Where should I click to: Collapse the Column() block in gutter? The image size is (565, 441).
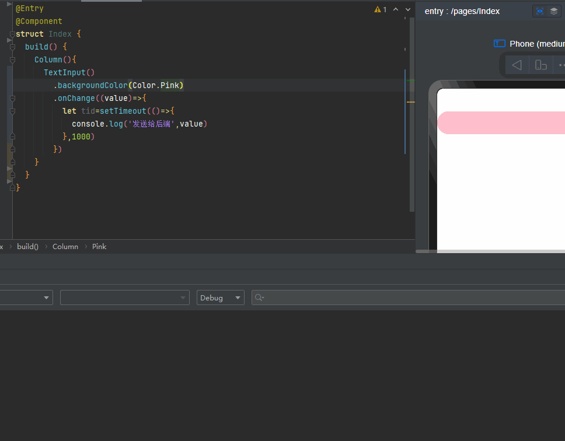pyautogui.click(x=12, y=60)
